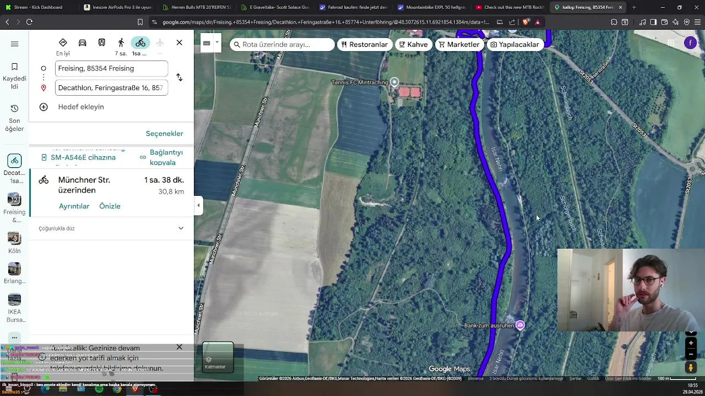This screenshot has width=705, height=396.
Task: Zoom in on the map
Action: (x=691, y=343)
